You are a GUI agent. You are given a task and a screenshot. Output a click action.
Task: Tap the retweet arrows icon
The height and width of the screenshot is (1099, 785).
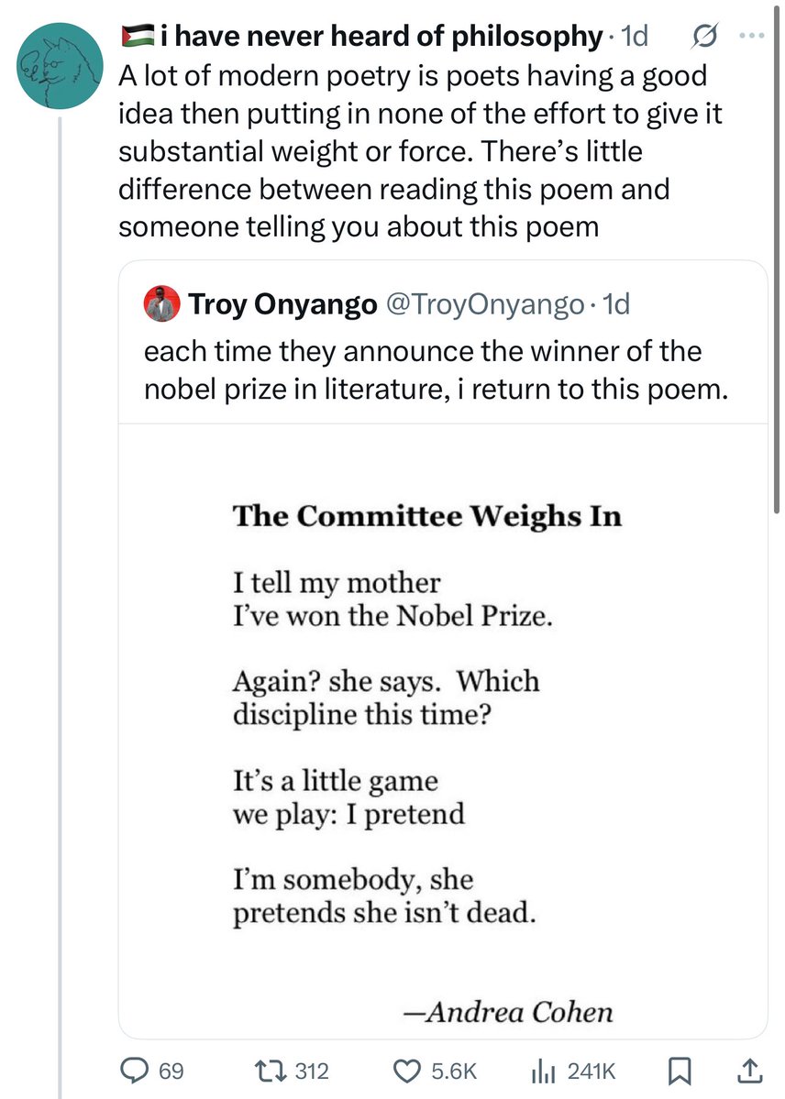tap(268, 1071)
